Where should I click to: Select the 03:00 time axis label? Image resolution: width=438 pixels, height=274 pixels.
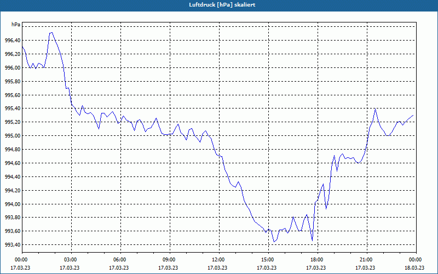click(x=72, y=260)
